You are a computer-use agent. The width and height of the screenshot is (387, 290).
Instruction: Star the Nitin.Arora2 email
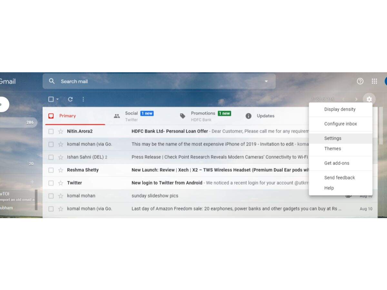pyautogui.click(x=61, y=131)
